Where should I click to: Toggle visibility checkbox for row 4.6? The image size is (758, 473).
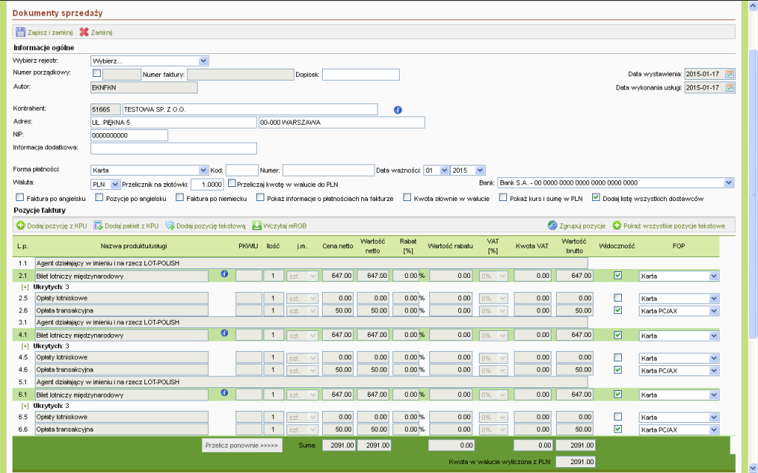pyautogui.click(x=618, y=370)
